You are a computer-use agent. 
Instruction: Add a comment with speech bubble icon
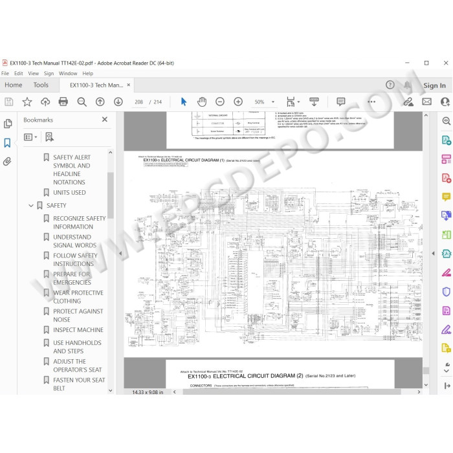tap(341, 102)
